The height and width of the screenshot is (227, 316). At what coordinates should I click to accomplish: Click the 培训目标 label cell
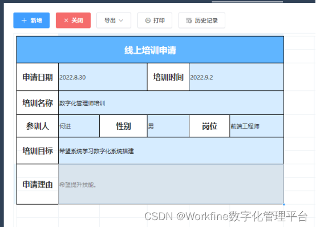38,150
